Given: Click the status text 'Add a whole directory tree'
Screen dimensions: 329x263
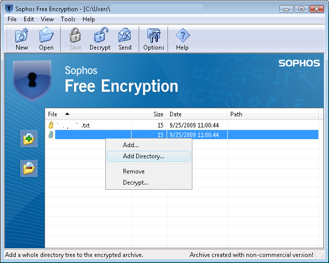Looking at the screenshot, I should [74, 255].
